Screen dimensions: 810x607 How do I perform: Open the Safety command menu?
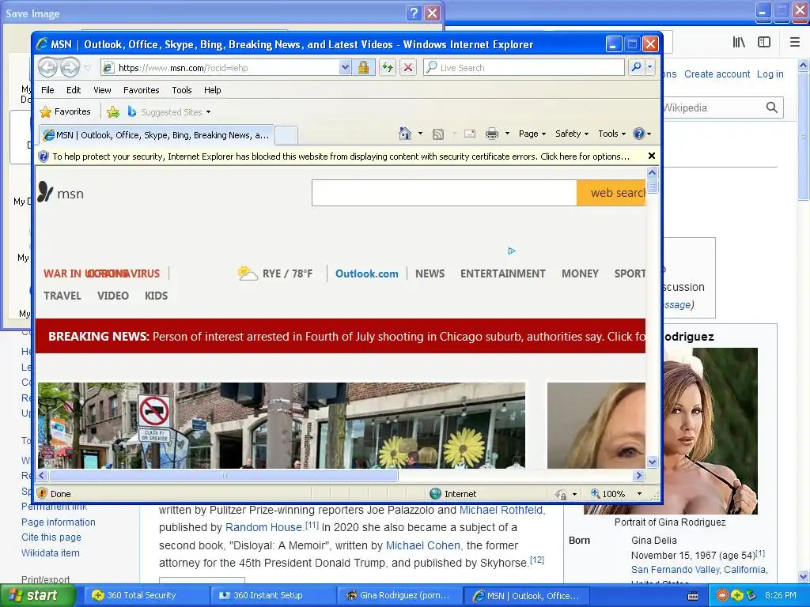pos(572,134)
